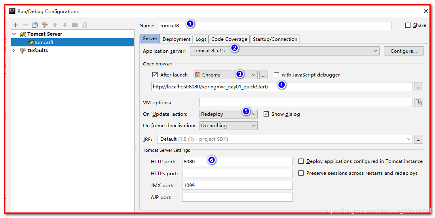Create new folder for configurations
Screen dimensions: 435x218
(75, 25)
